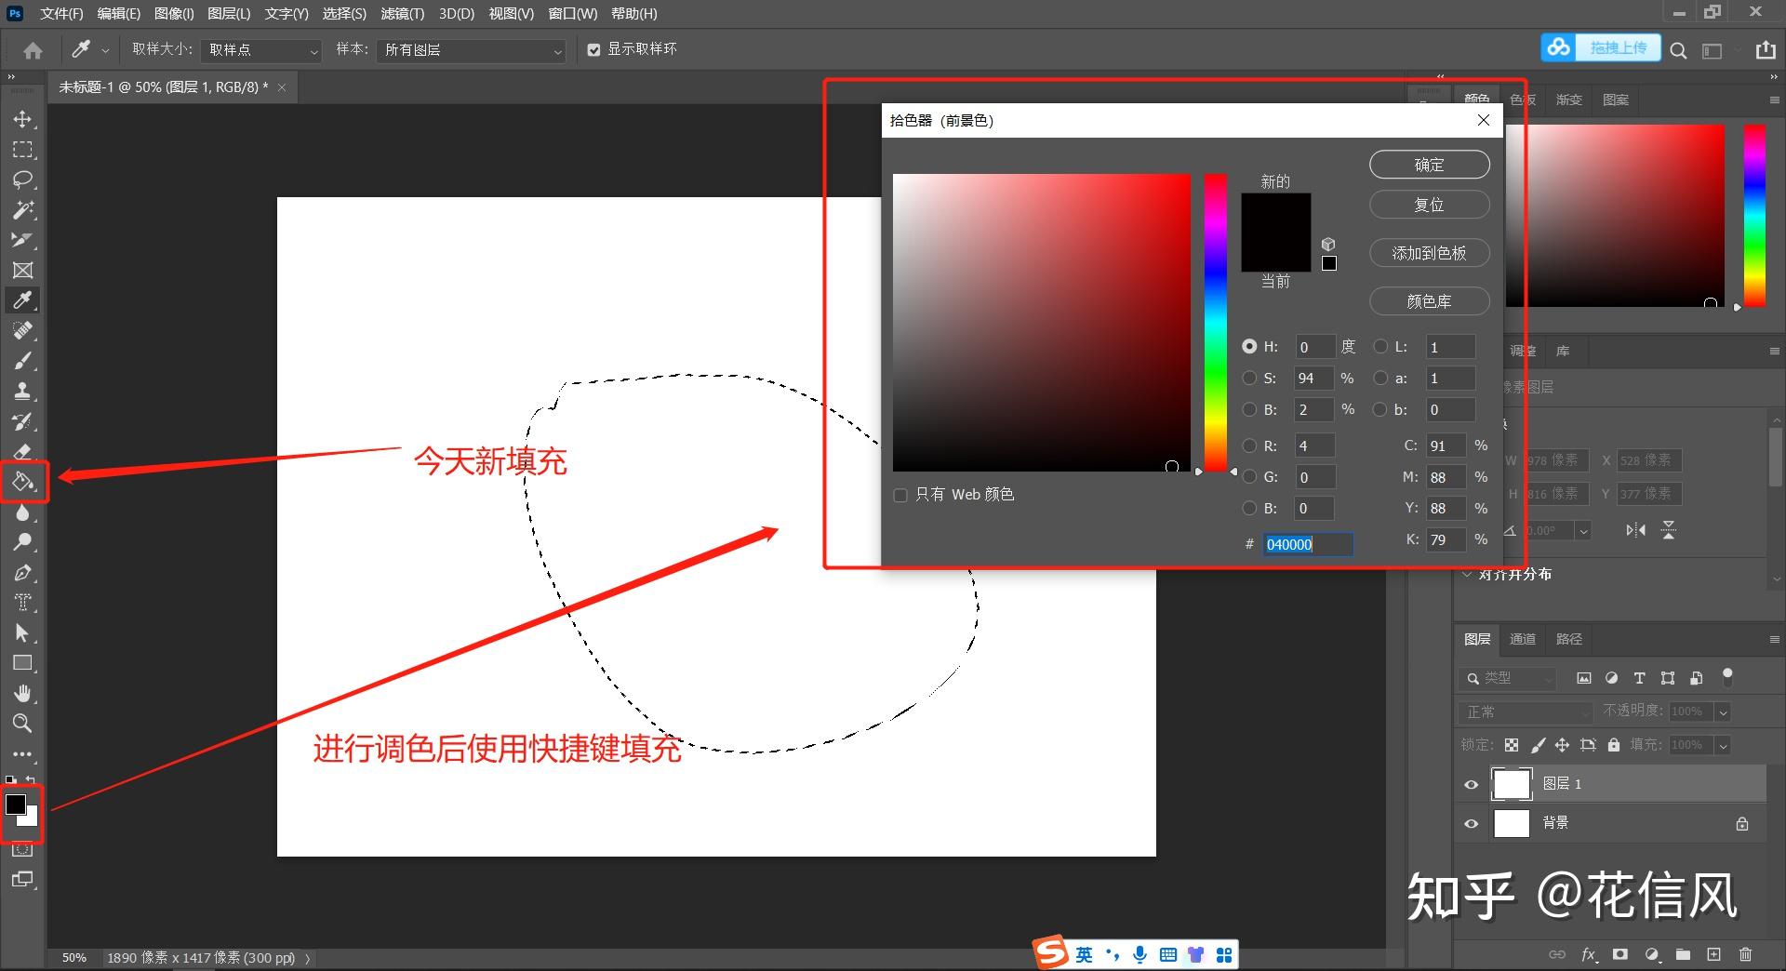Select the L radio button in color picker
The height and width of the screenshot is (971, 1786).
(x=1380, y=346)
